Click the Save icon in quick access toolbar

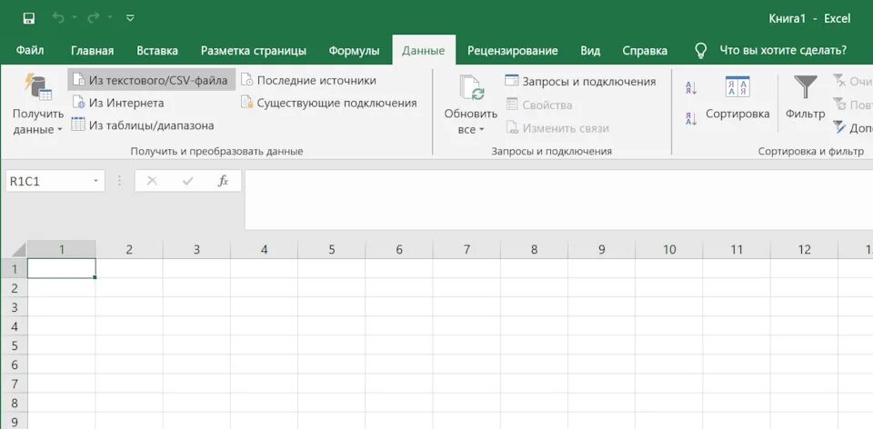29,18
